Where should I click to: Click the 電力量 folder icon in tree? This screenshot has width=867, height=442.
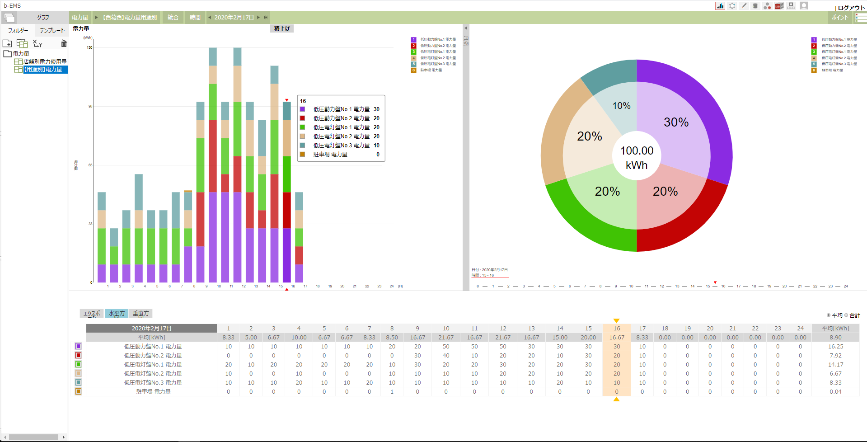8,53
